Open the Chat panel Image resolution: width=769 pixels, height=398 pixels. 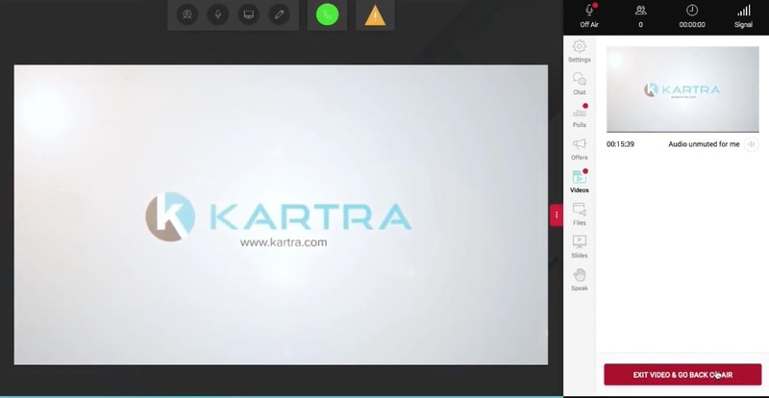pos(580,84)
